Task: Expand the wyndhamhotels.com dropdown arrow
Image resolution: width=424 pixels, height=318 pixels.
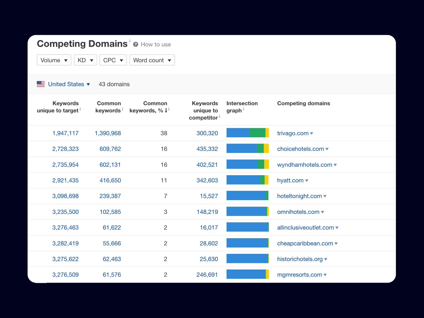Action: click(335, 165)
